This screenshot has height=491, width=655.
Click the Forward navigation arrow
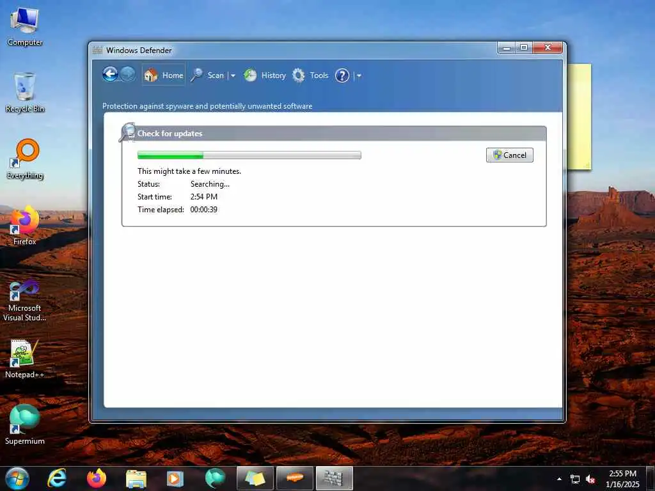[x=128, y=74]
